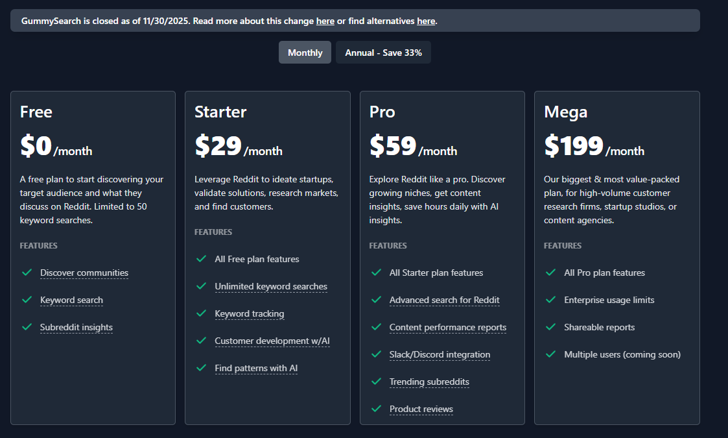Screen dimensions: 728x438
Task: Click checkmark beside Advanced search for Reddit
Action: [x=376, y=300]
